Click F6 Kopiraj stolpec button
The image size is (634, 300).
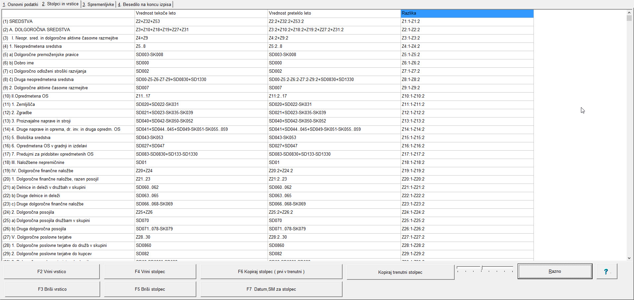point(271,271)
